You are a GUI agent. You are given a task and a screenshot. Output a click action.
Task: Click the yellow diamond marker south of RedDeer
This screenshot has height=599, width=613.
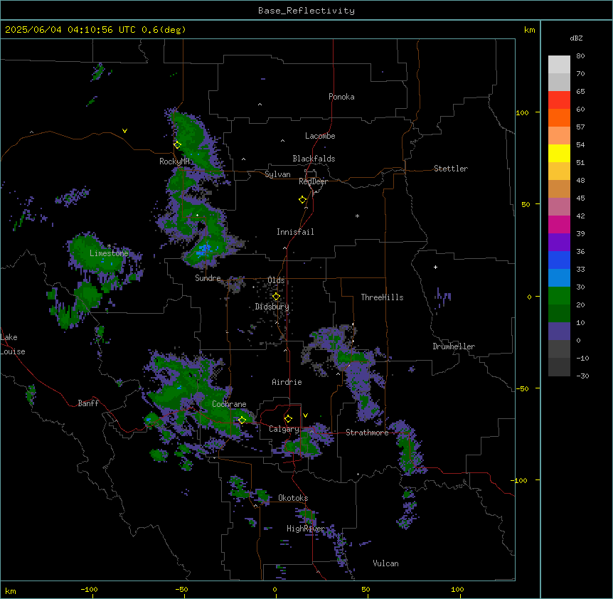(303, 200)
